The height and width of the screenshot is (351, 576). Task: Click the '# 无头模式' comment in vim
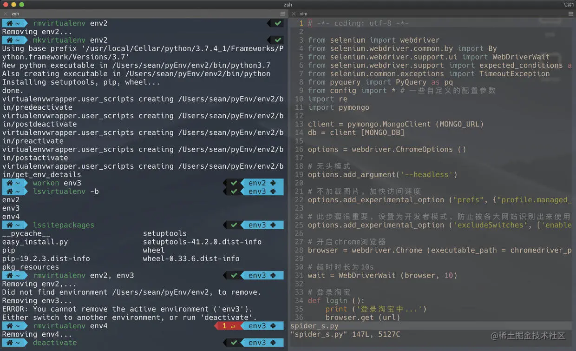point(329,166)
